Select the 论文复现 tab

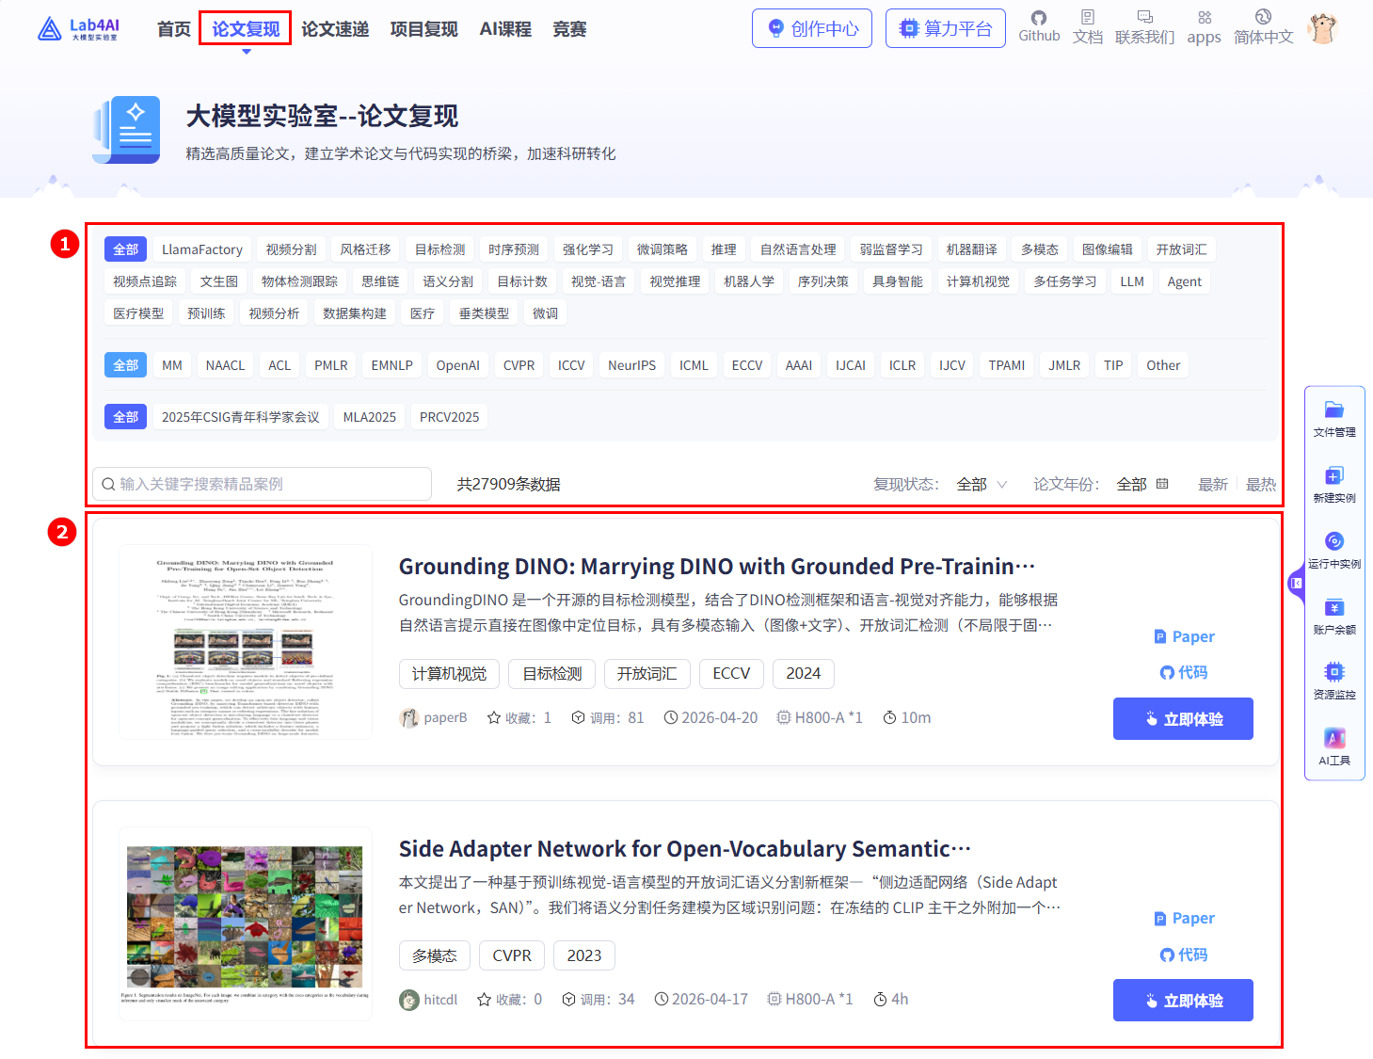[x=246, y=29]
